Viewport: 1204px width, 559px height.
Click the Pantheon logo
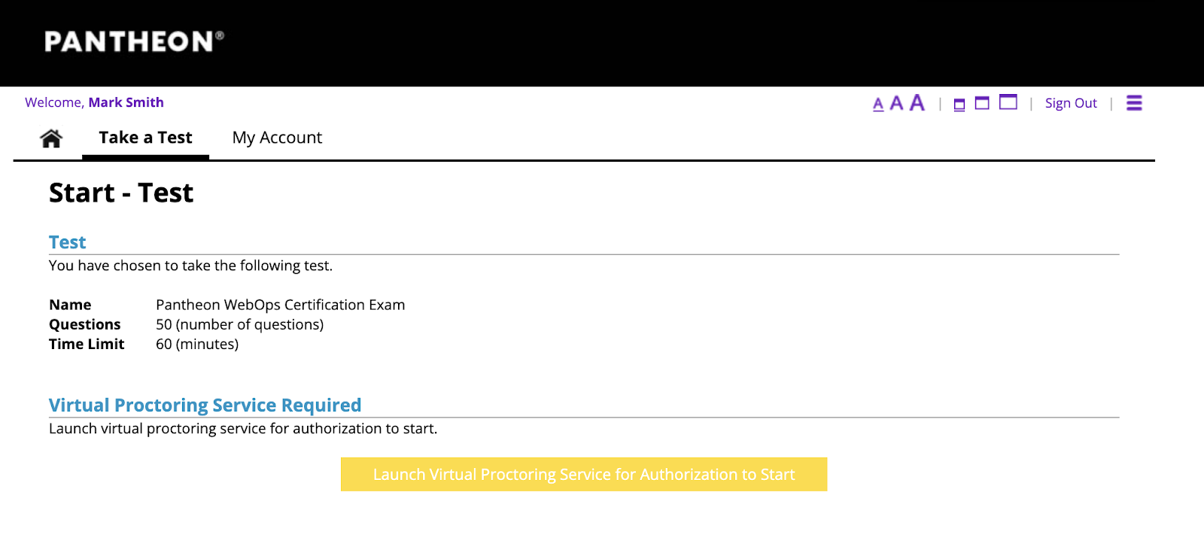click(134, 41)
